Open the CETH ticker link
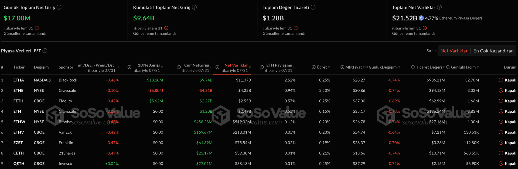The height and width of the screenshot is (169, 518). tap(19, 153)
